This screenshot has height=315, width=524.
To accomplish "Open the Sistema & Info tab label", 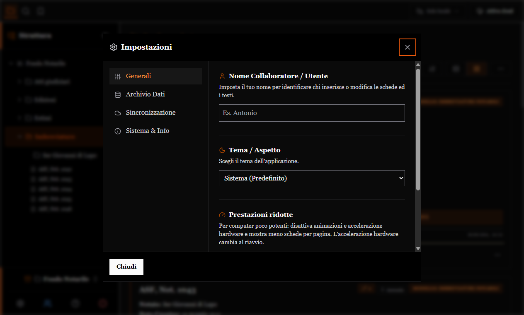I will [148, 131].
